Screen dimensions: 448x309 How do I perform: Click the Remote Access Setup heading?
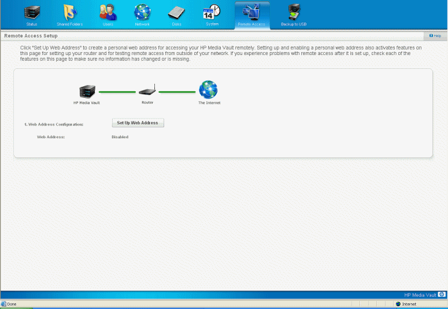pos(31,36)
